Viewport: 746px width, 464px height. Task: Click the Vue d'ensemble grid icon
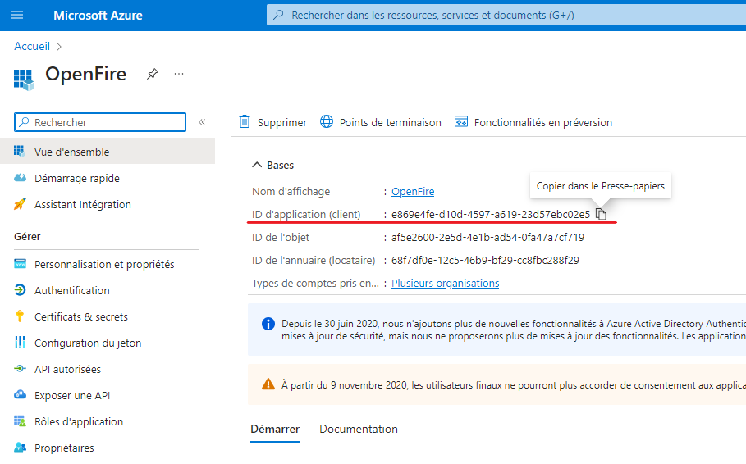(x=20, y=151)
